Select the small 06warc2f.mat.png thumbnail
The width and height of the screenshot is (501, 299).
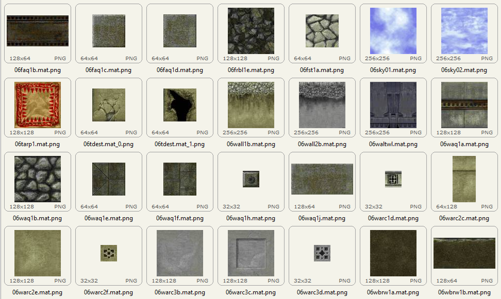(109, 253)
